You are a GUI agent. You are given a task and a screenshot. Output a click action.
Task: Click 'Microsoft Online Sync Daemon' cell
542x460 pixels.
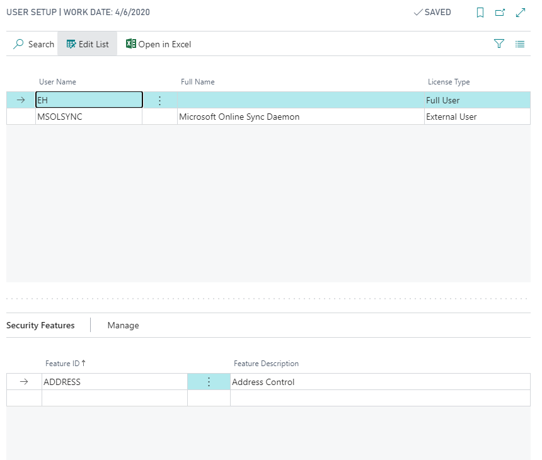[301, 117]
